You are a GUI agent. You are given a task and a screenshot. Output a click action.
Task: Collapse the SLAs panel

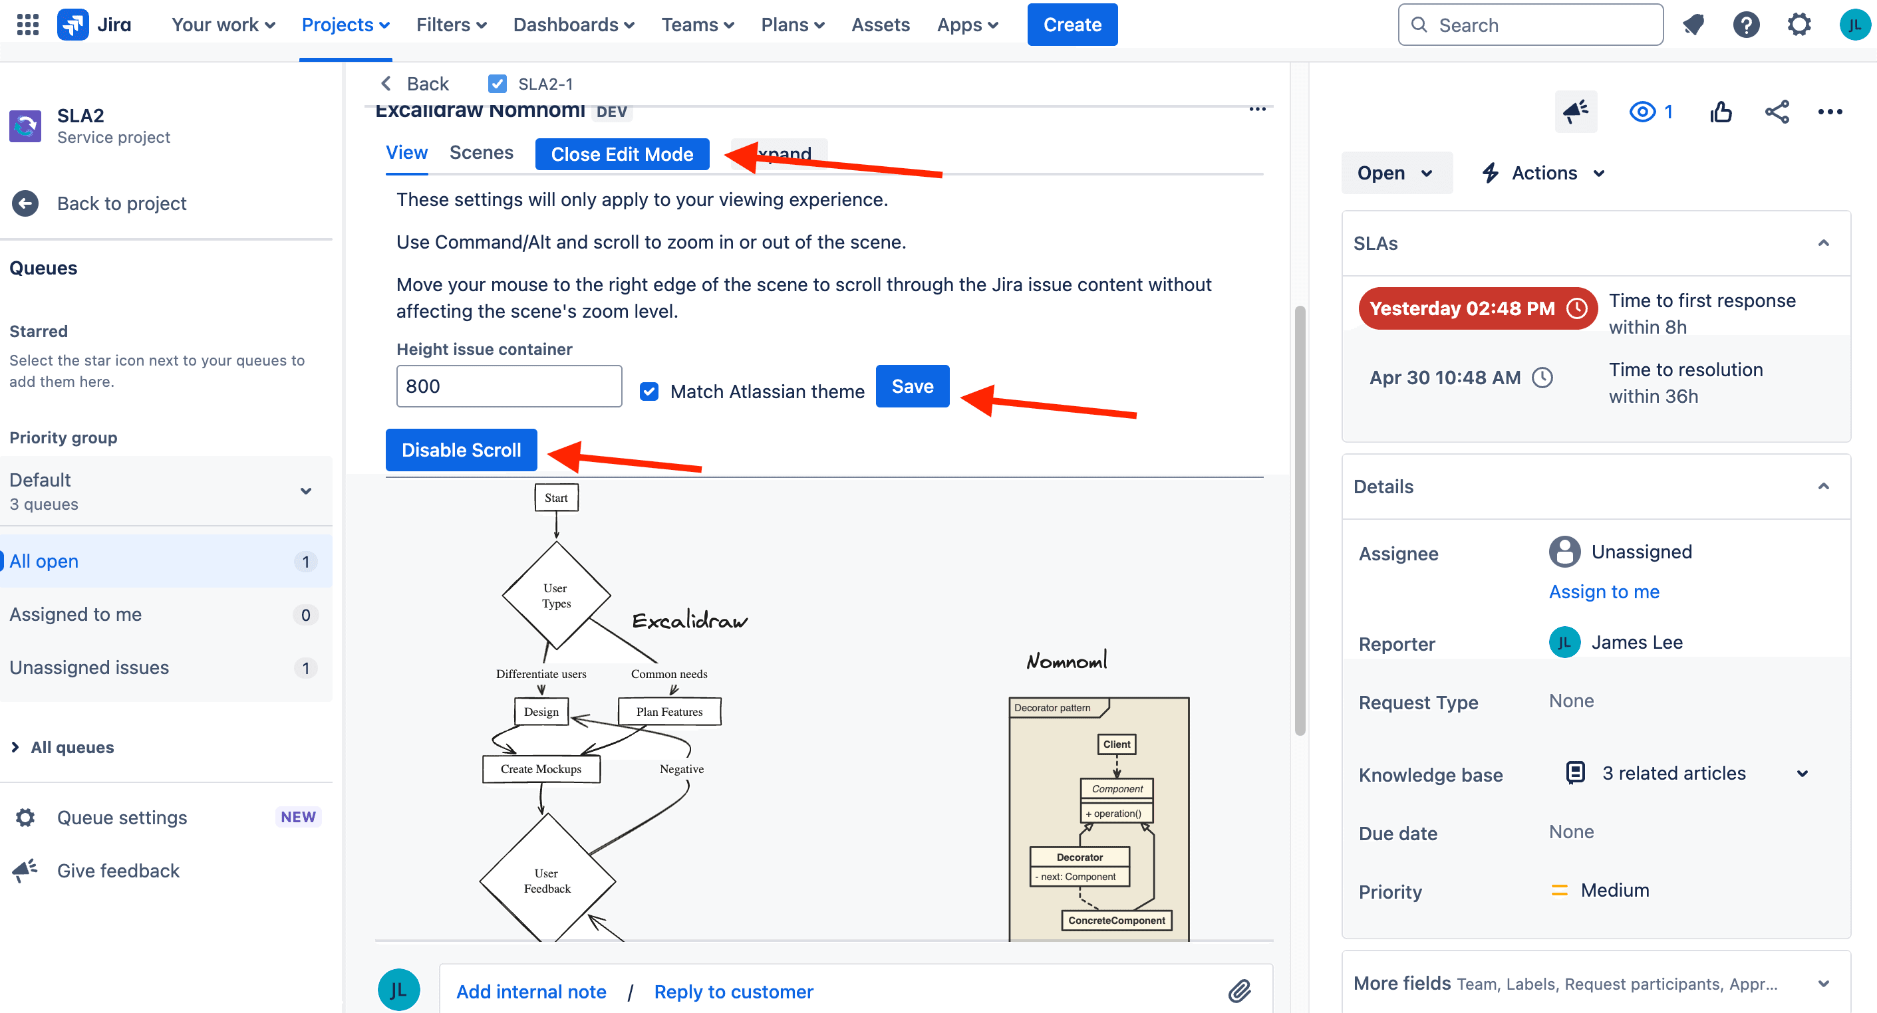pyautogui.click(x=1823, y=243)
